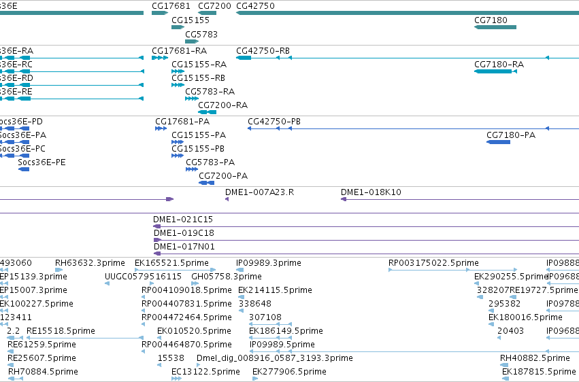Select protein CG7200-PA
This screenshot has width=579, height=382.
coord(206,183)
